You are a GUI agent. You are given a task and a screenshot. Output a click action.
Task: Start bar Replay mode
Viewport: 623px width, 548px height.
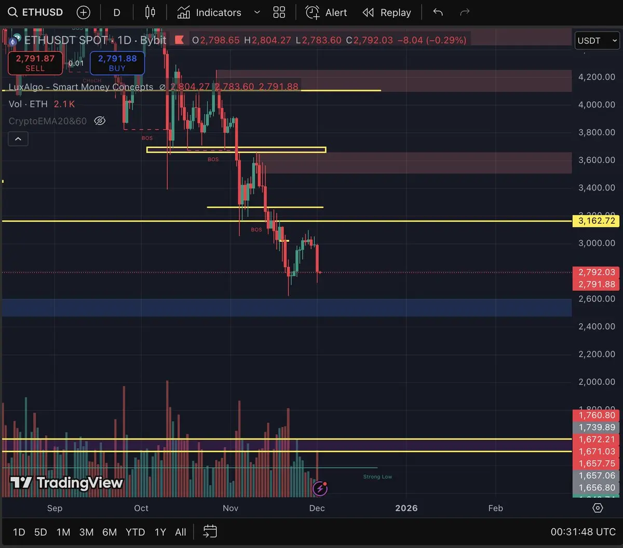click(387, 12)
